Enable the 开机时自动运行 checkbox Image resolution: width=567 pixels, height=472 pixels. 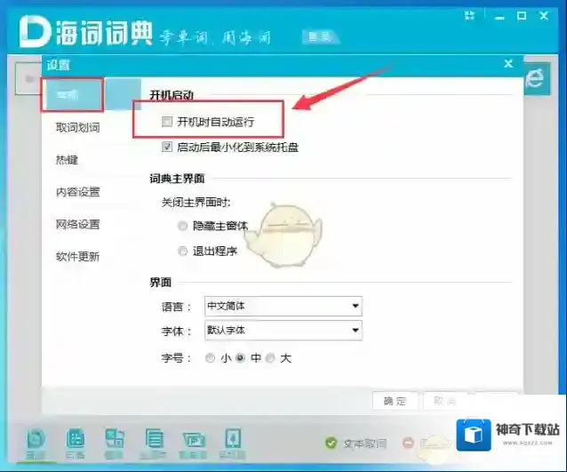pos(167,122)
